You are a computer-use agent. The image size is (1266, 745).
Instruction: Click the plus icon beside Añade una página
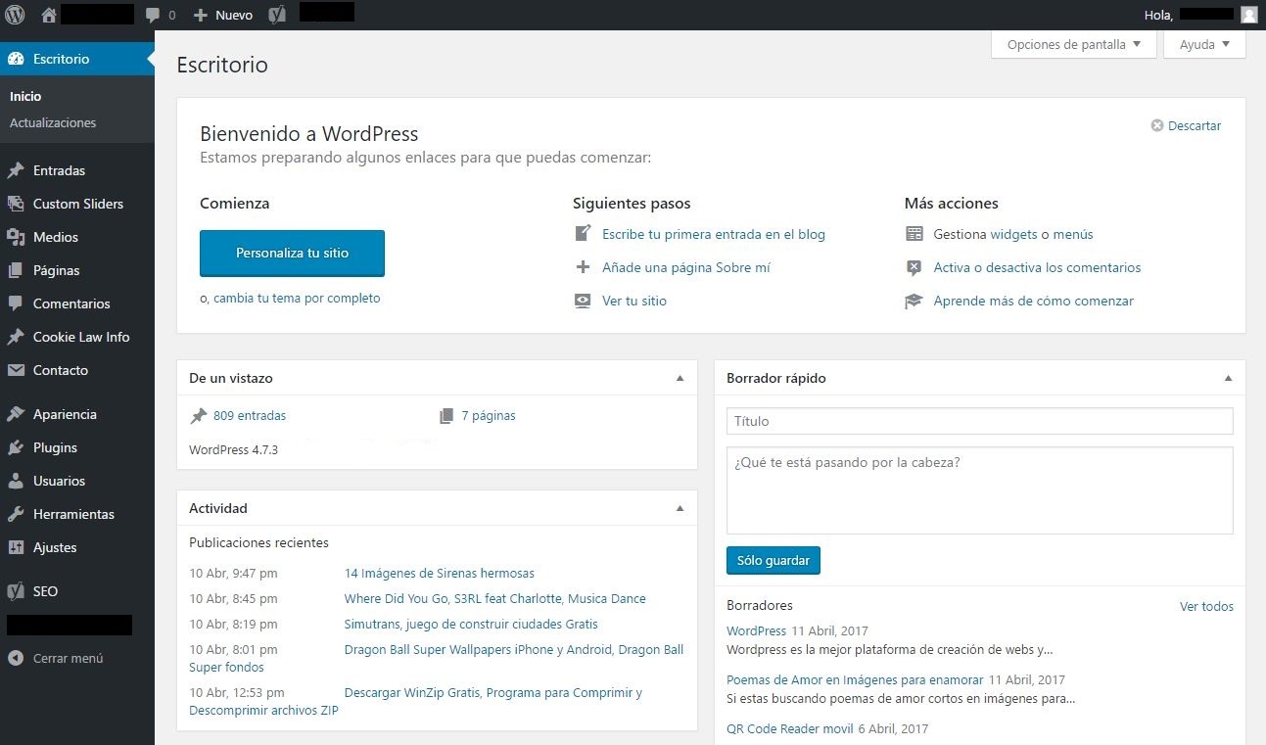[583, 267]
